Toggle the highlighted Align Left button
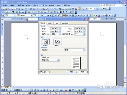Screen dimensions: 127x95 click(x=64, y=15)
